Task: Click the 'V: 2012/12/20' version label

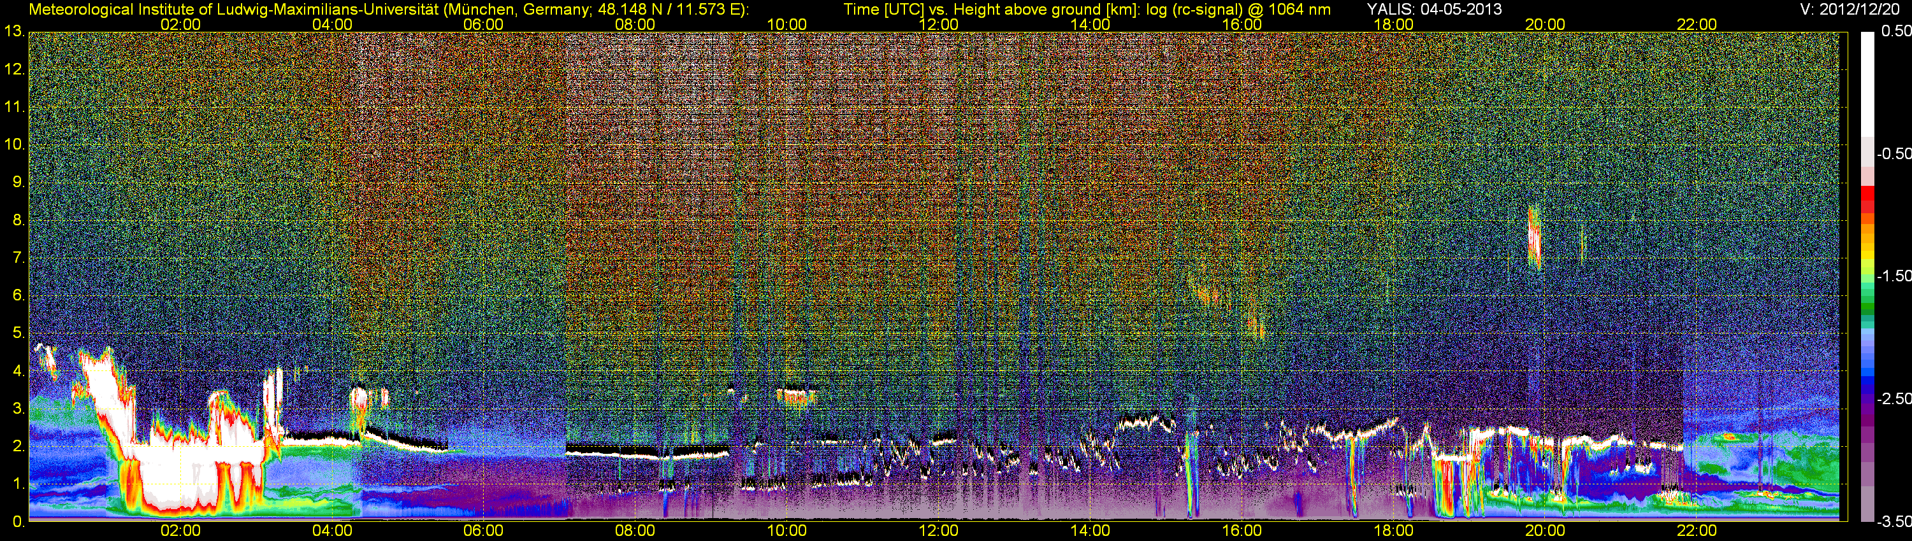Action: [1848, 9]
